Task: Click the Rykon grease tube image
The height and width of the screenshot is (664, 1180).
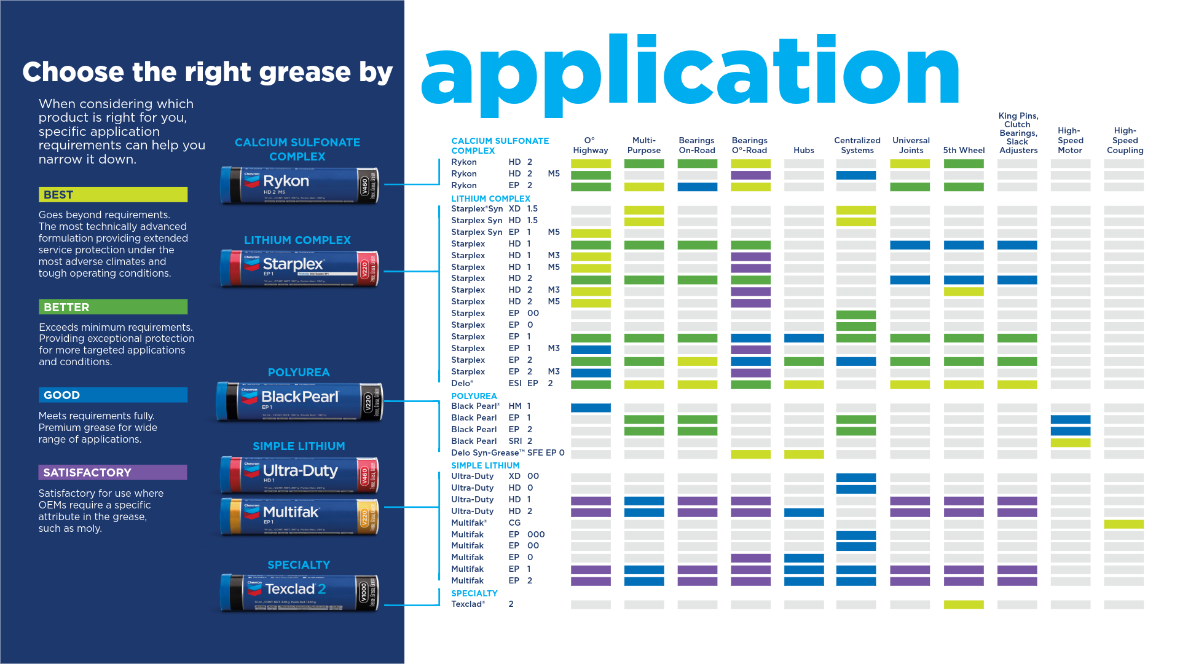Action: tap(299, 185)
